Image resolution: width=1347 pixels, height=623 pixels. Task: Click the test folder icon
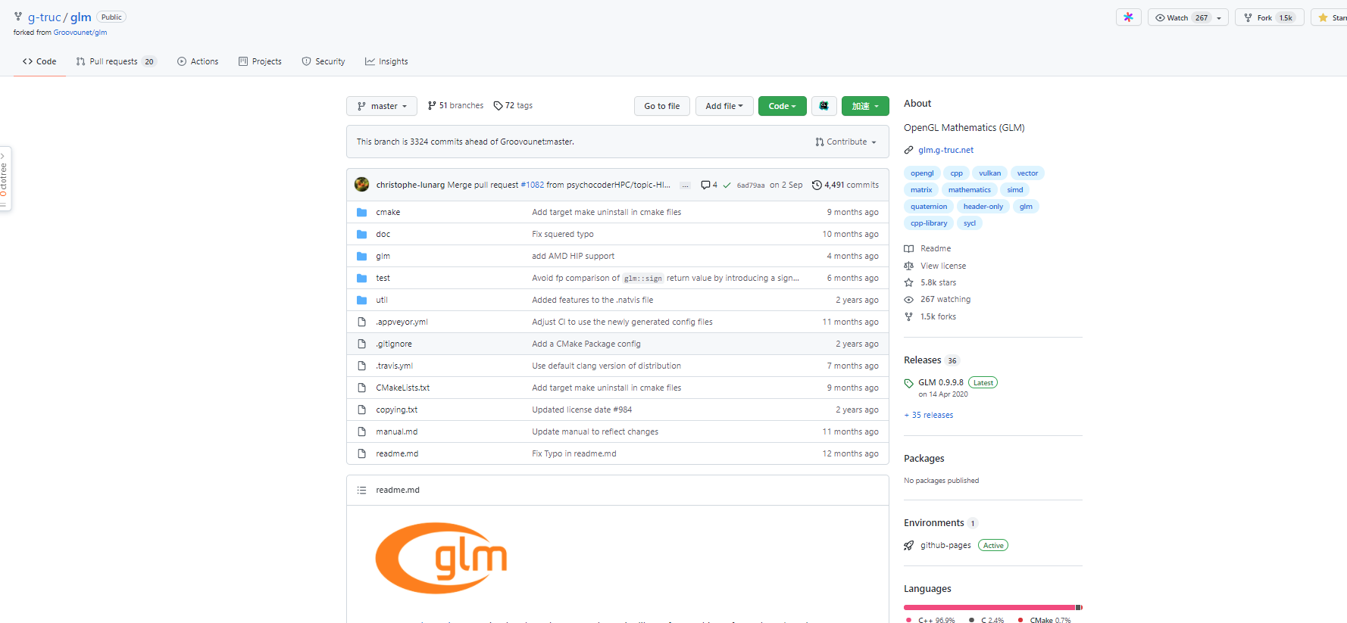click(x=362, y=278)
